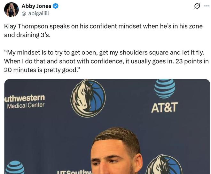
Task: Click the partial UTSouthwestern text at bottom
Action: pos(75,171)
